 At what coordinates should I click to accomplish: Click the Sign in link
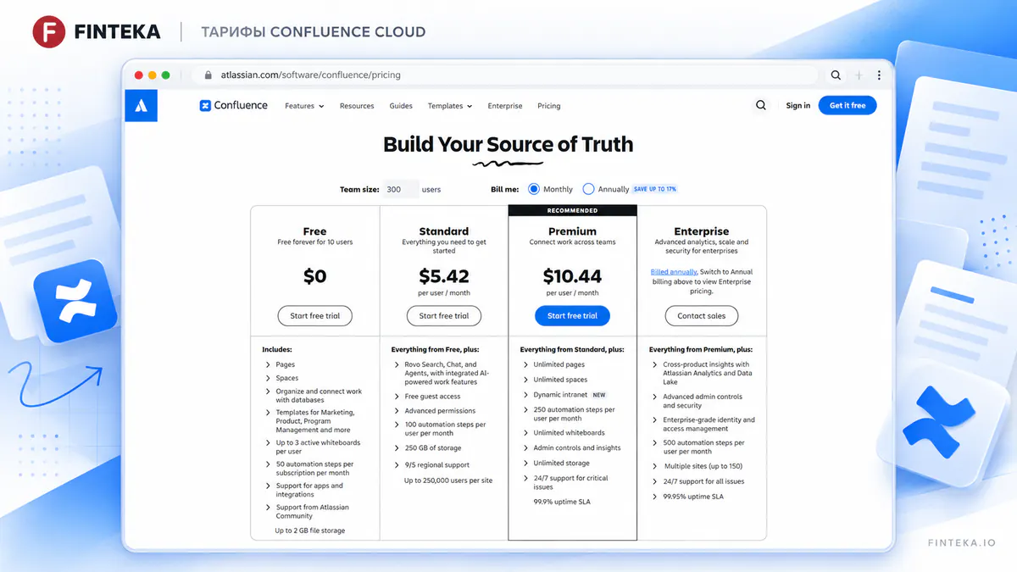click(x=797, y=106)
